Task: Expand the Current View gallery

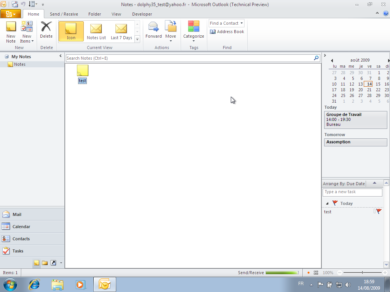Action: point(137,39)
